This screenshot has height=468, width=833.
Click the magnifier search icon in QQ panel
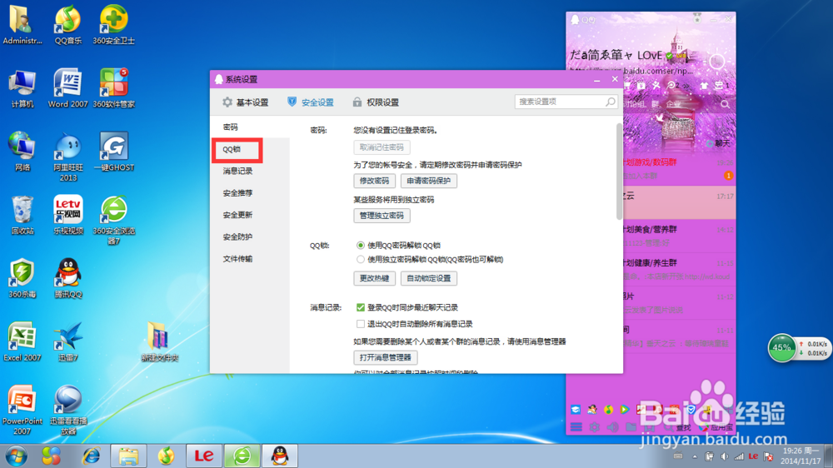click(x=726, y=104)
